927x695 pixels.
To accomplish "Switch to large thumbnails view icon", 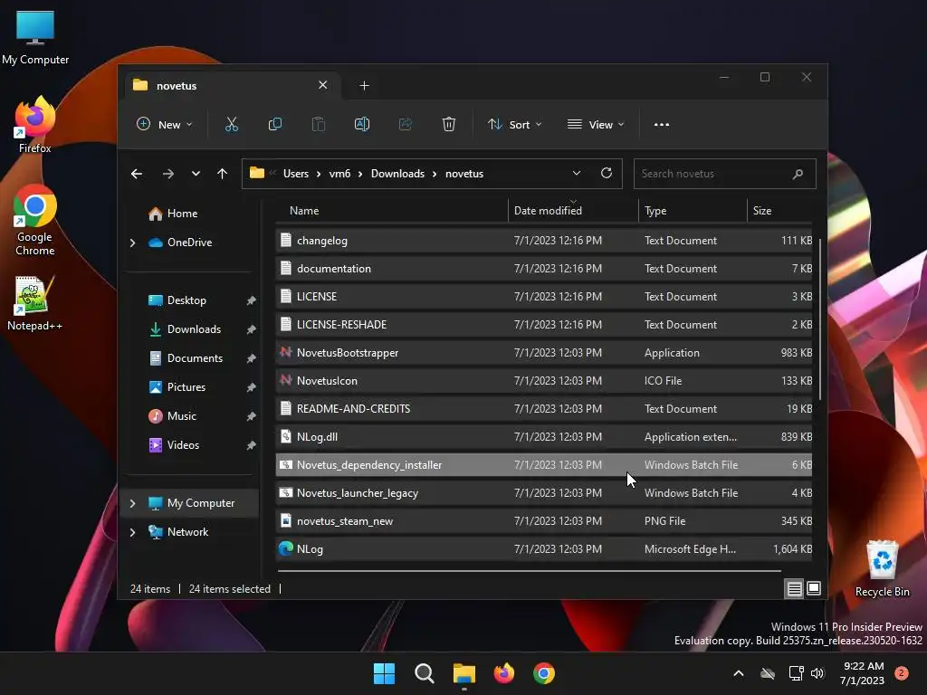I will point(814,588).
